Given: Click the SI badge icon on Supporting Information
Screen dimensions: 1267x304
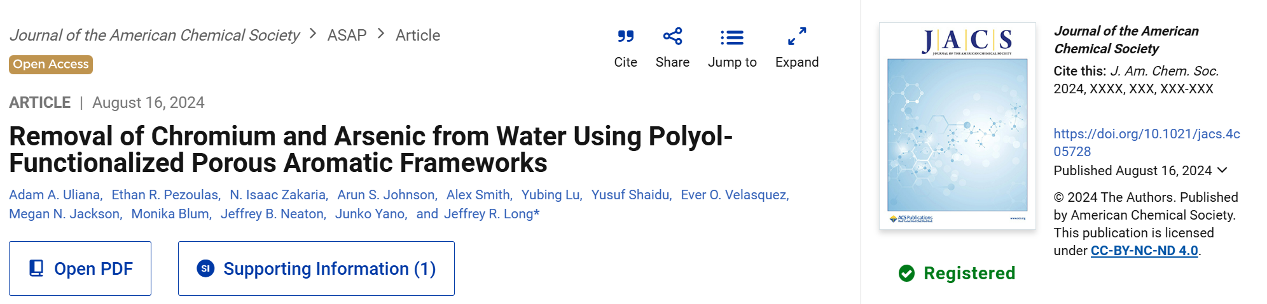Looking at the screenshot, I should tap(205, 268).
